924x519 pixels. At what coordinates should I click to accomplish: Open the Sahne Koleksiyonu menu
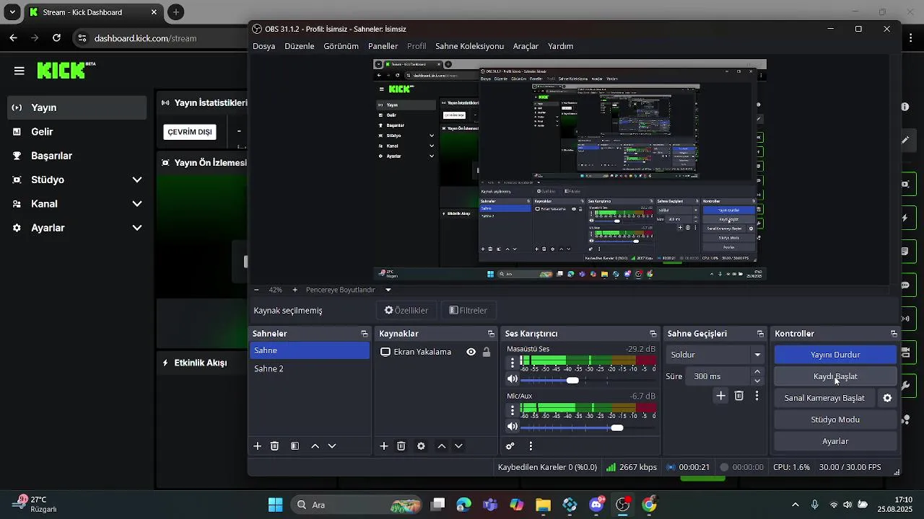tap(469, 46)
